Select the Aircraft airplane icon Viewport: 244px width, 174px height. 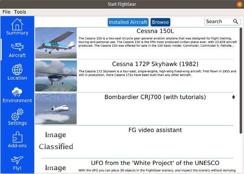[x=17, y=47]
